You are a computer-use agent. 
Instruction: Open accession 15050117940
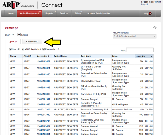(x=44, y=115)
